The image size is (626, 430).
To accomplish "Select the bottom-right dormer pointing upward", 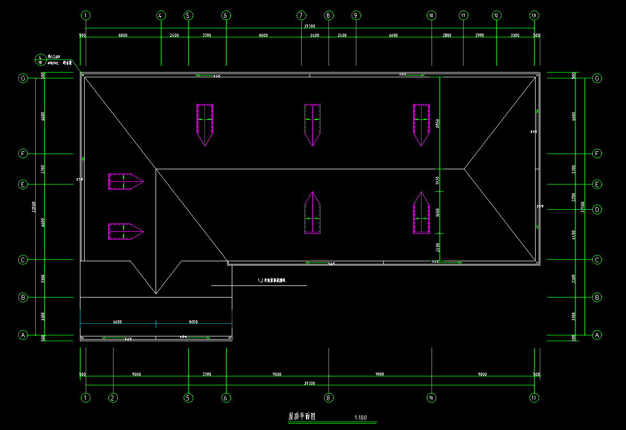I will click(x=421, y=213).
